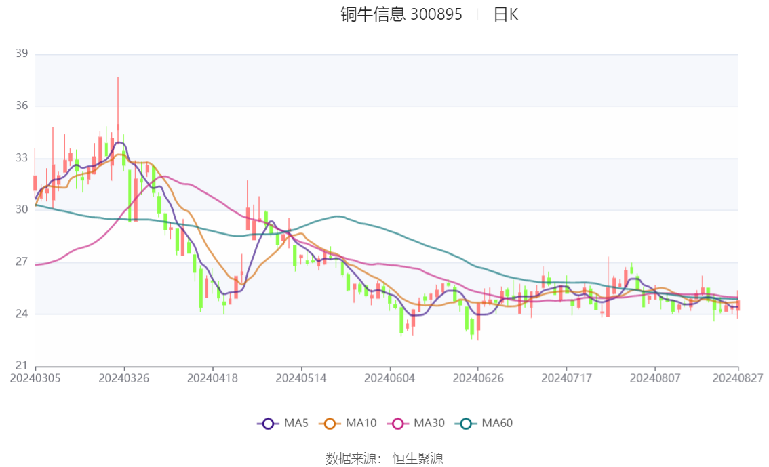This screenshot has width=769, height=467.
Task: Click the 20240807 date axis label
Action: pos(655,378)
